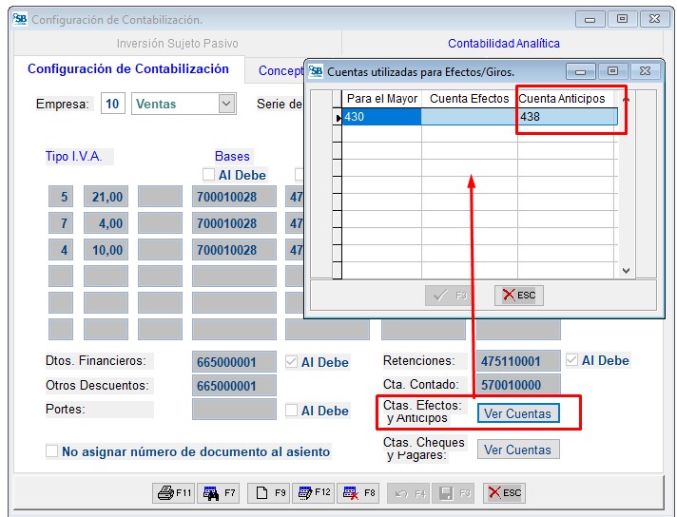Click Bases account 700010028 in 10,00 row

coord(234,250)
